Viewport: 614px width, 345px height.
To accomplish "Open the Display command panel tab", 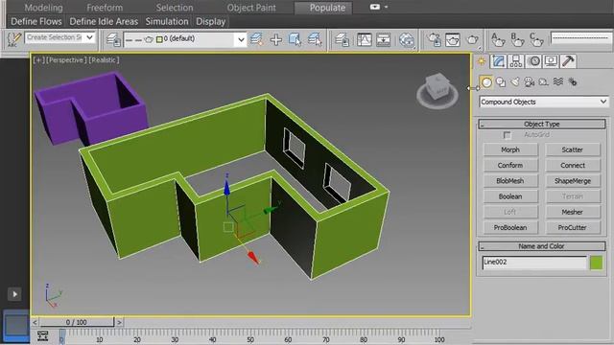I will (x=551, y=61).
